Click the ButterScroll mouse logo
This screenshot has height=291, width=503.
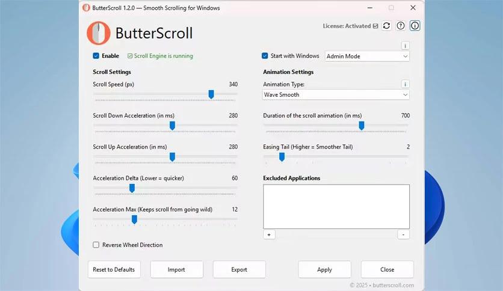[x=99, y=33]
